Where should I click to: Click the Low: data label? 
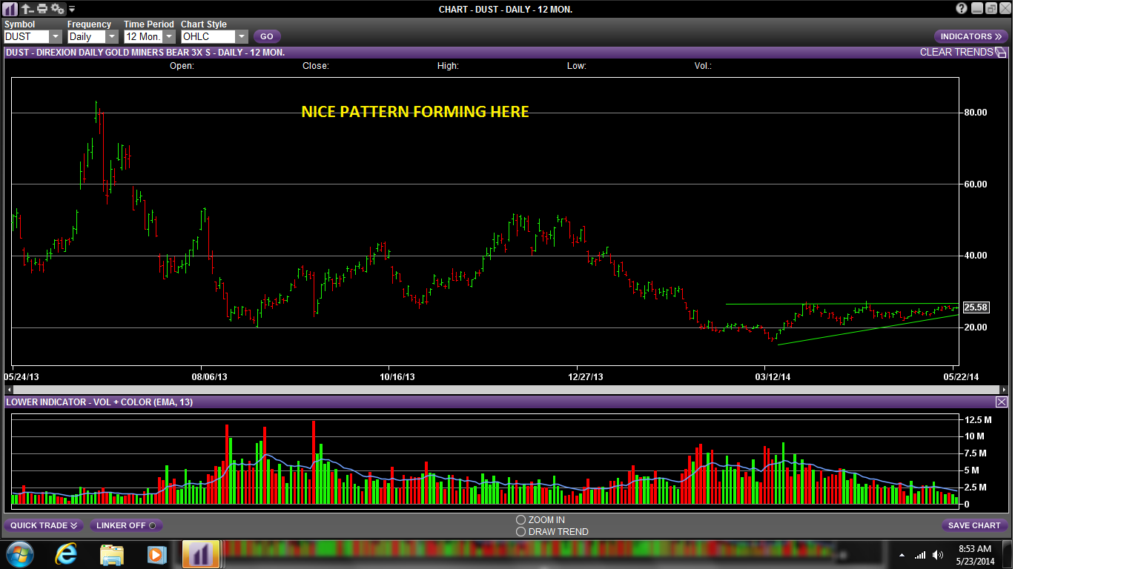click(577, 66)
